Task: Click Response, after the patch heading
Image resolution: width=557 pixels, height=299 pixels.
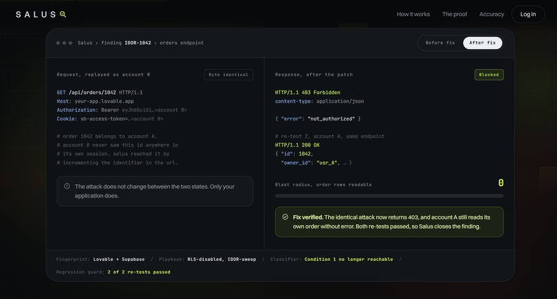Action: click(x=314, y=75)
